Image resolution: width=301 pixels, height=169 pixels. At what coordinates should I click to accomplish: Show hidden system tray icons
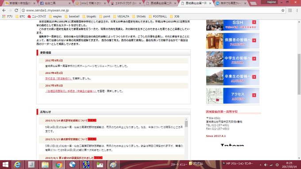click(x=260, y=165)
